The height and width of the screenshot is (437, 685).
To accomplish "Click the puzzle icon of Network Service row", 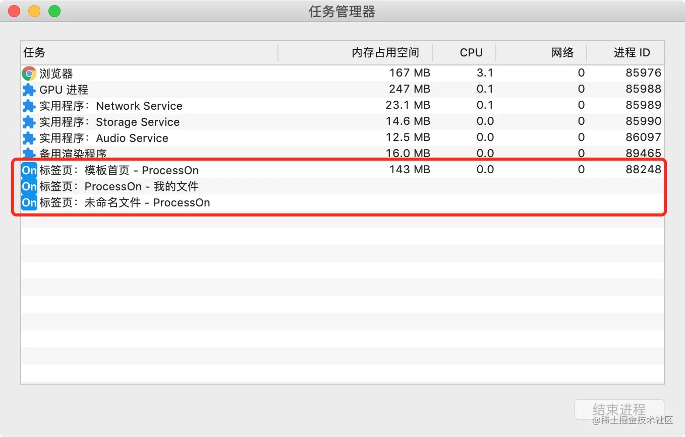I will pyautogui.click(x=29, y=106).
